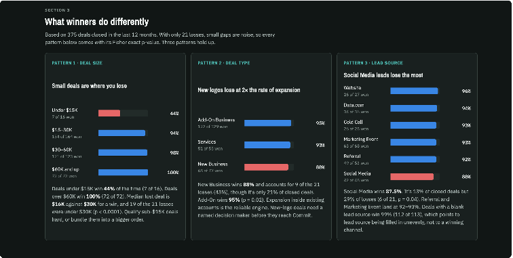Screen dimensions: 513x258
Task: Click the paragraph starting 'Deals under $15K win'
Action: point(115,204)
